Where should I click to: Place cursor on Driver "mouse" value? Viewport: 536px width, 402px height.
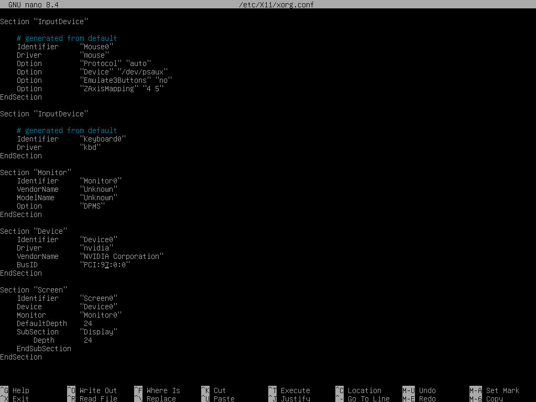click(94, 55)
